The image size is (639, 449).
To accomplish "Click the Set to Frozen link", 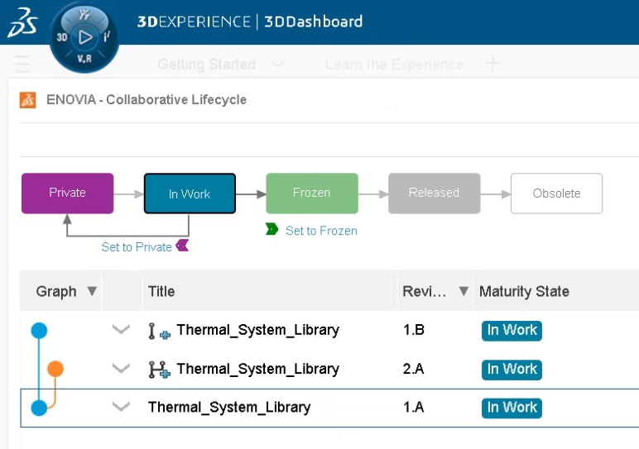I will 321,231.
